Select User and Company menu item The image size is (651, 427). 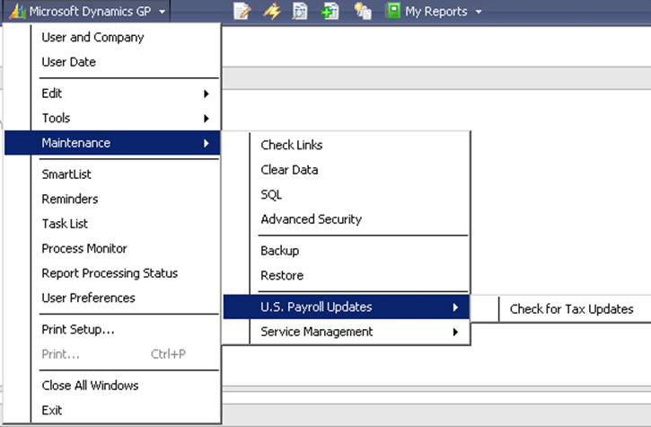[x=112, y=37]
